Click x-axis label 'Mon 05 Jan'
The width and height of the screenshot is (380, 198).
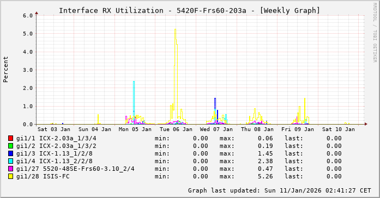(x=135, y=129)
